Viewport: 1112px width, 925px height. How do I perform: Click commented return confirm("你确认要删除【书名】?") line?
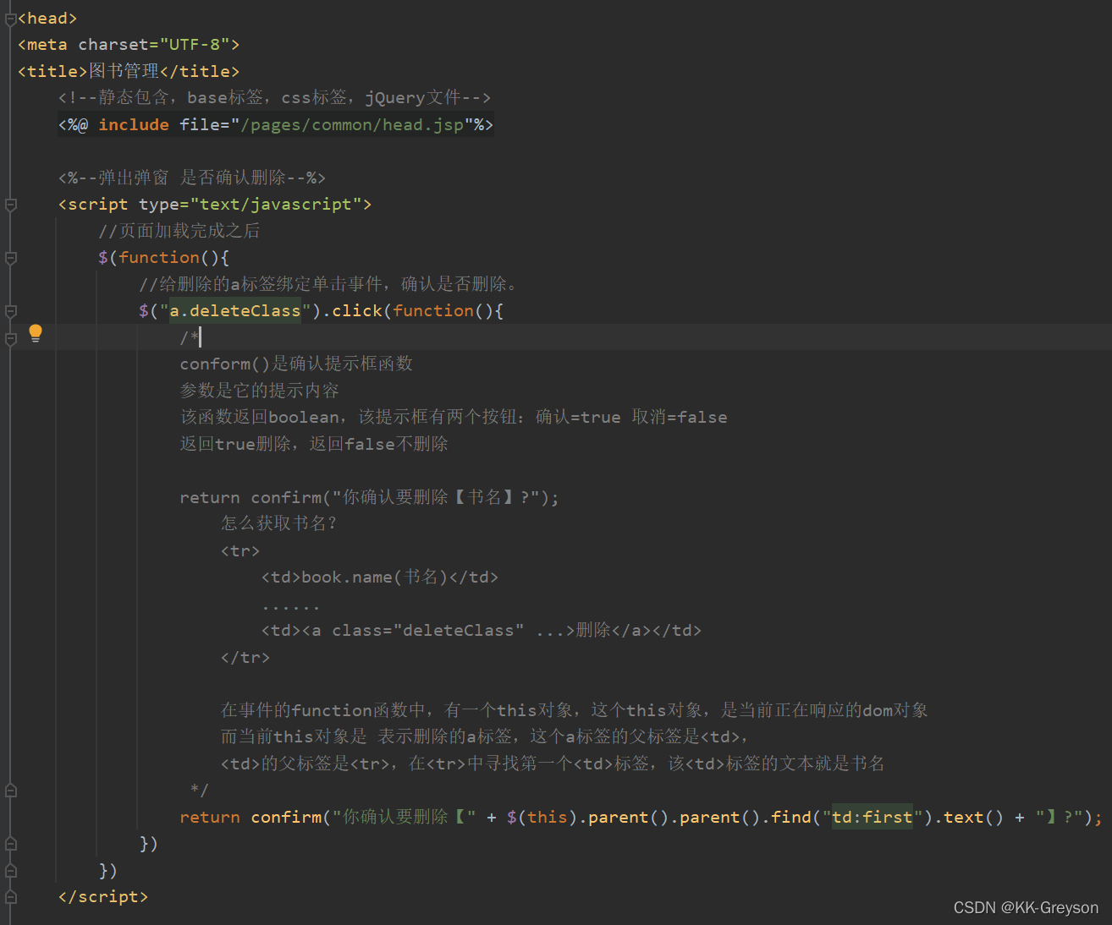[369, 497]
